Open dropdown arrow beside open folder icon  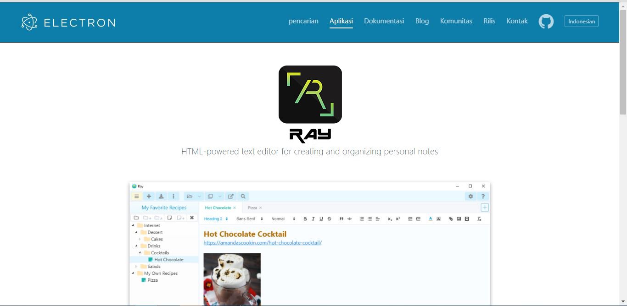[200, 196]
